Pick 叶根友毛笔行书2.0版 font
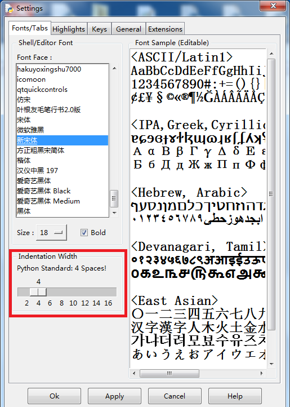Image resolution: width=290 pixels, height=407 pixels. [63, 109]
